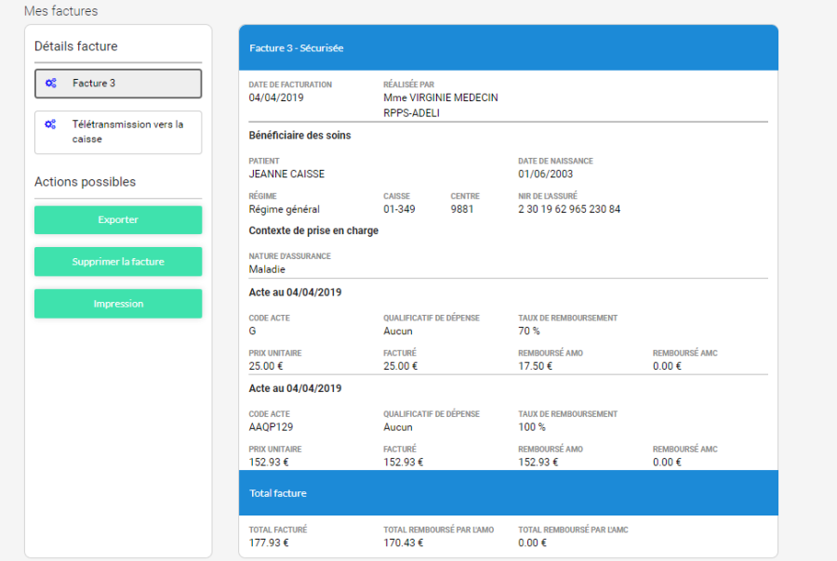Click practitioner name Mme VIRGINIE MEDECIN
Image resolution: width=837 pixels, height=561 pixels.
(x=440, y=98)
